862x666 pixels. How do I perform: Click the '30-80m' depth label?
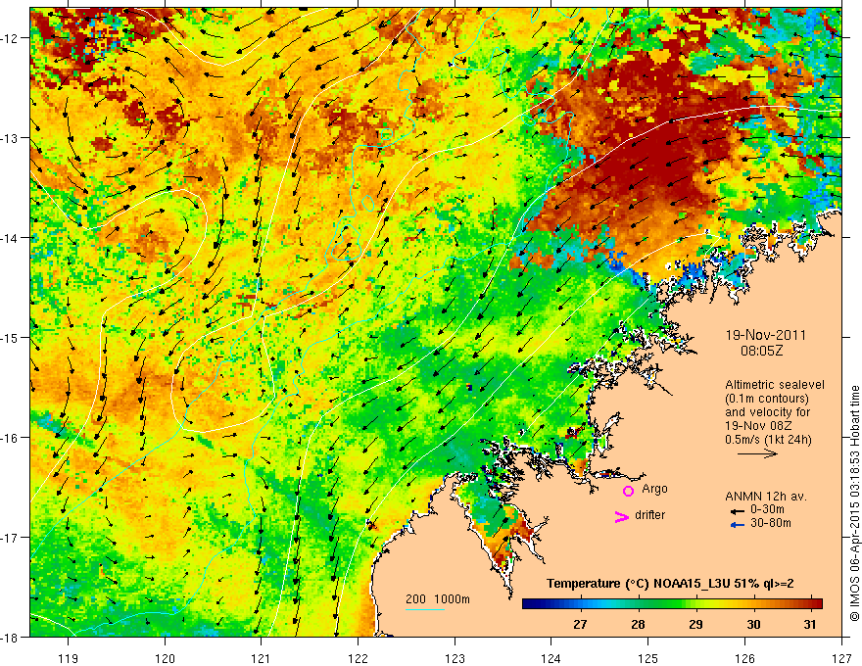point(771,523)
